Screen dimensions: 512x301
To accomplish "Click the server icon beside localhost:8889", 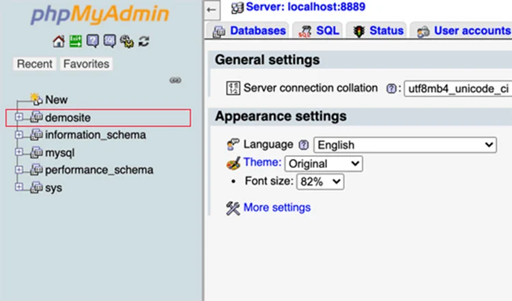I will pyautogui.click(x=238, y=8).
